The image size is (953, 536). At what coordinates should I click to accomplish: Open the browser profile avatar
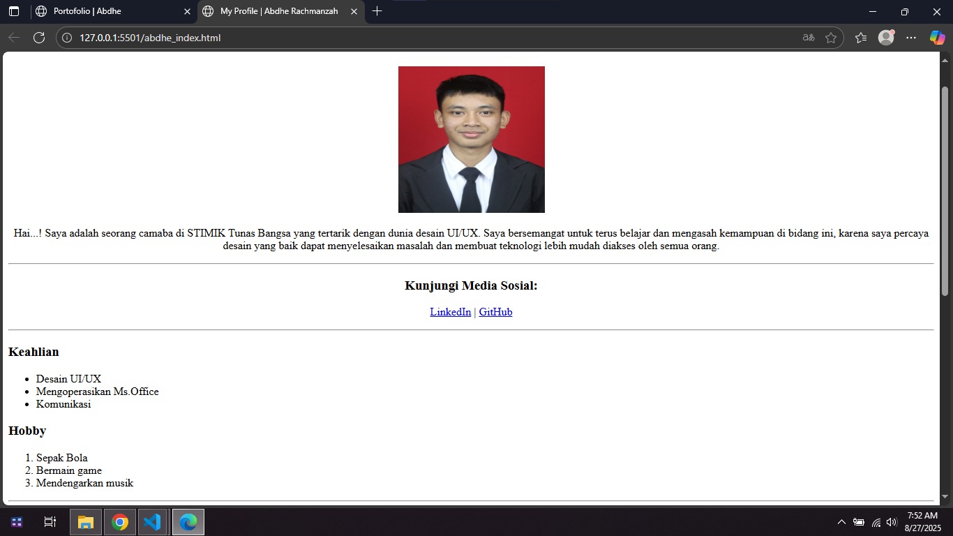click(886, 38)
